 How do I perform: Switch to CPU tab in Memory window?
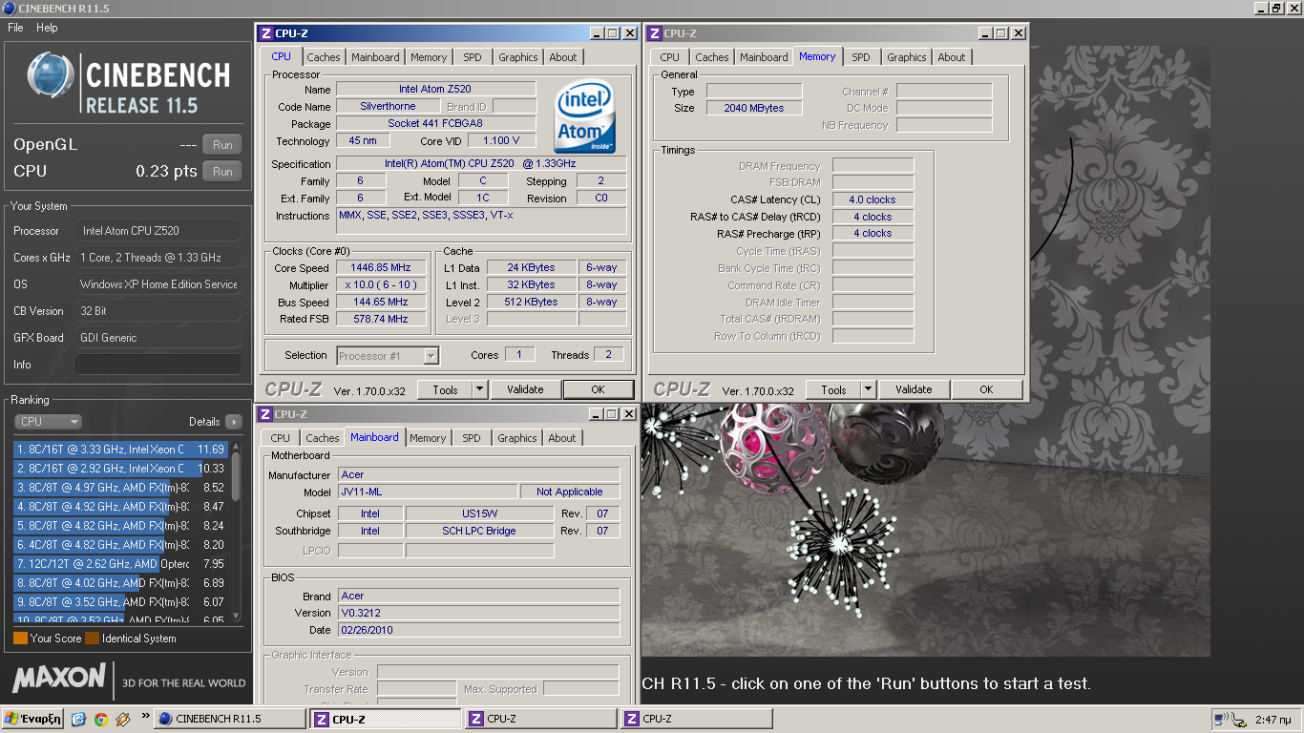pyautogui.click(x=670, y=57)
